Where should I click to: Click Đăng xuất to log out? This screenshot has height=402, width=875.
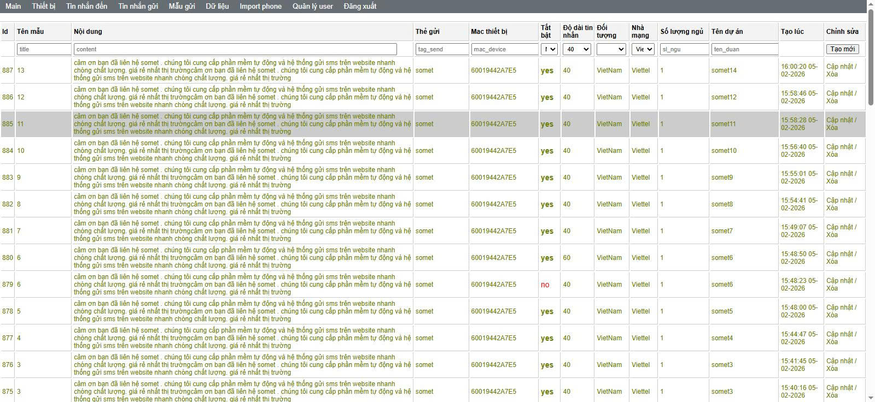(360, 7)
